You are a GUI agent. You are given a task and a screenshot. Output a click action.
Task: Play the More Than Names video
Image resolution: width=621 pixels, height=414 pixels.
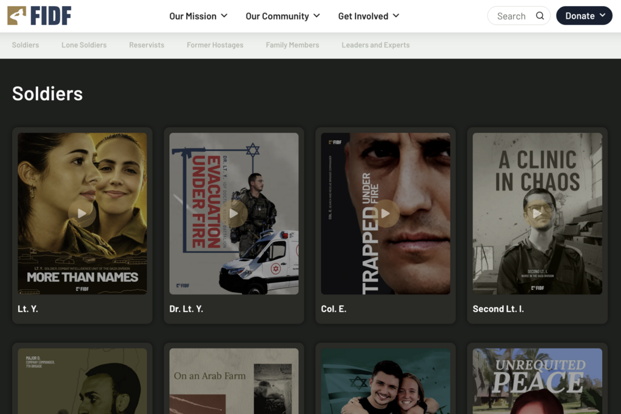(82, 213)
